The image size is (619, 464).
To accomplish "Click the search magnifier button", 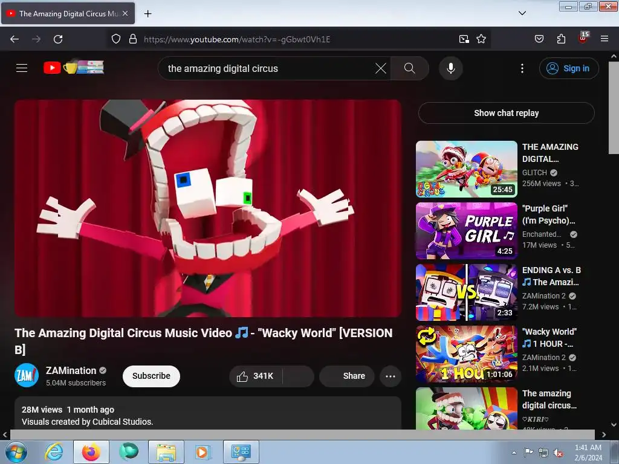I will coord(410,68).
